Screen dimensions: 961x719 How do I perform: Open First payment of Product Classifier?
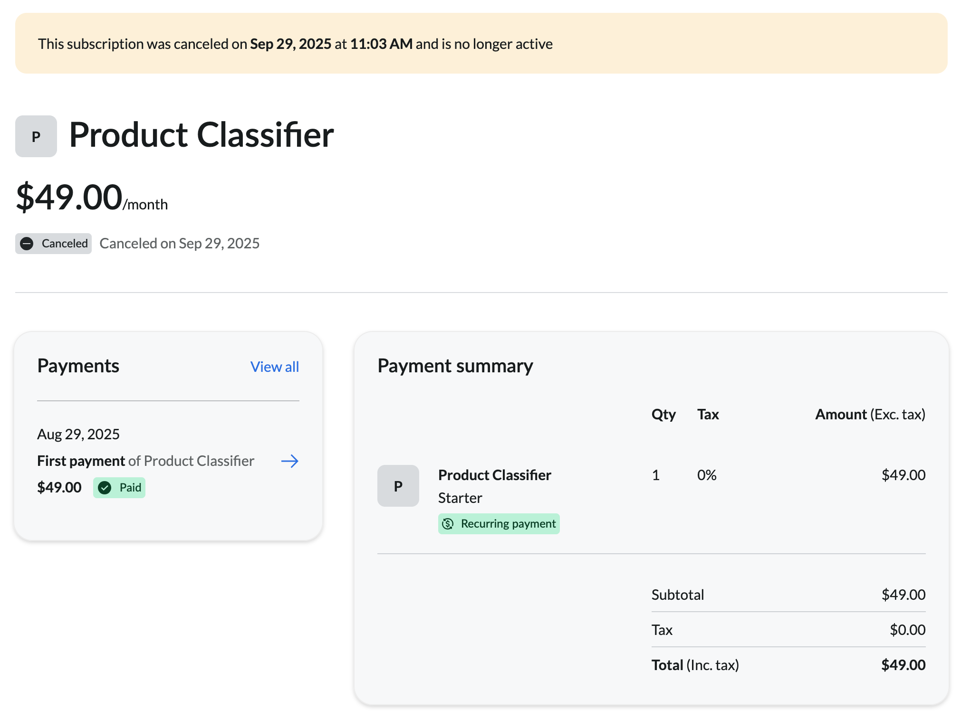click(146, 461)
